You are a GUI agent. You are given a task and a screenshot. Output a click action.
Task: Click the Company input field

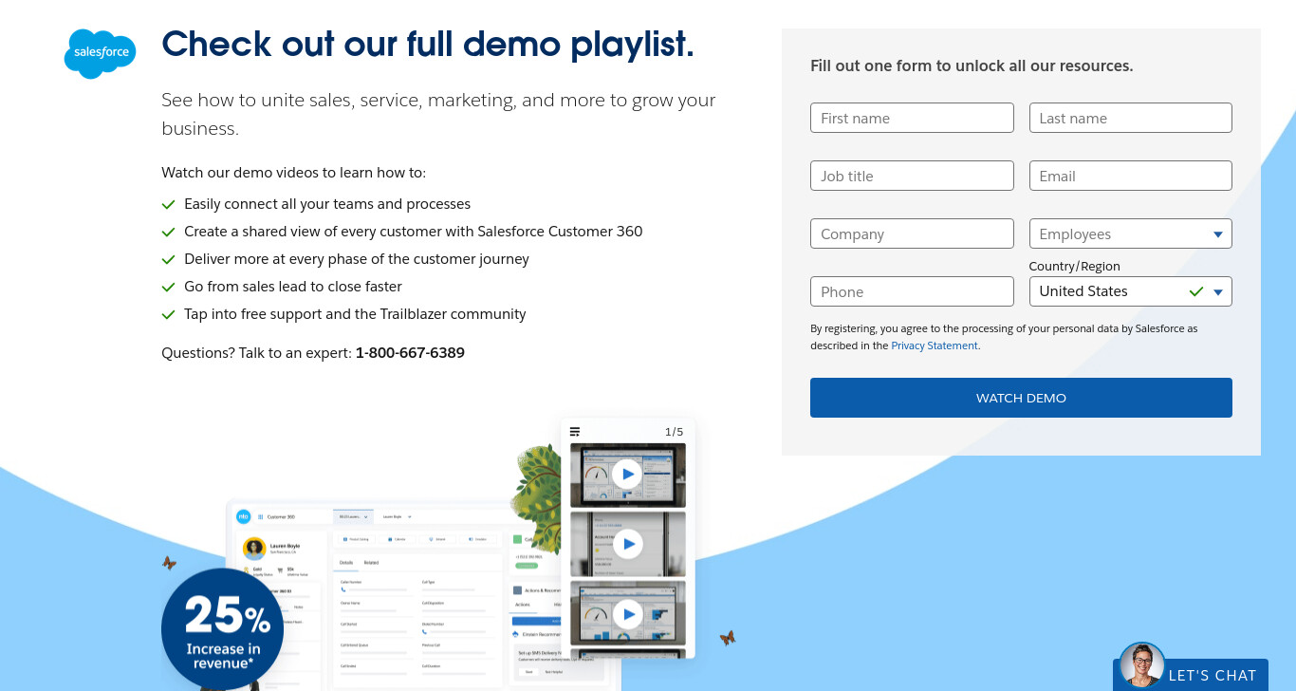[912, 233]
